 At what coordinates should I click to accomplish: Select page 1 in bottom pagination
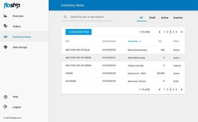[164, 89]
